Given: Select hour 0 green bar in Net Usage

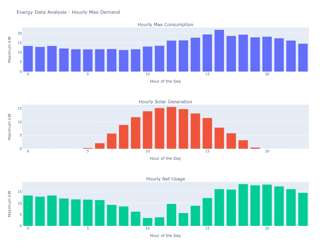Looking at the screenshot, I should pos(28,211).
